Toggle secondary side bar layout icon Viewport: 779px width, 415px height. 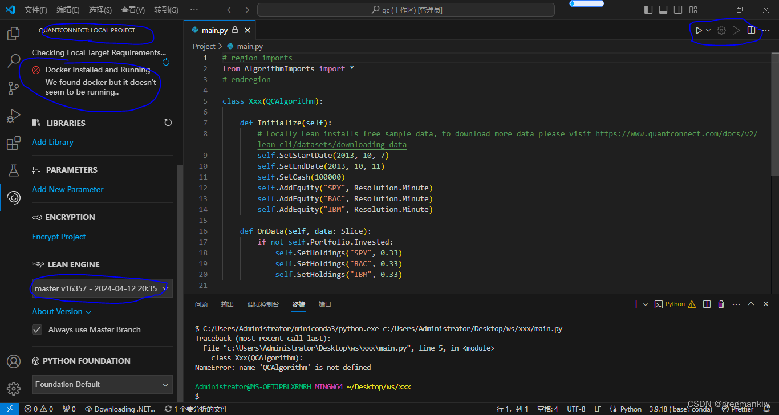[678, 10]
